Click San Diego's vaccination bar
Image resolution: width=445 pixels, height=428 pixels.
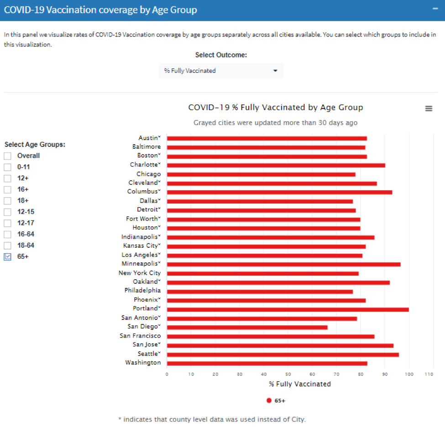pos(246,326)
